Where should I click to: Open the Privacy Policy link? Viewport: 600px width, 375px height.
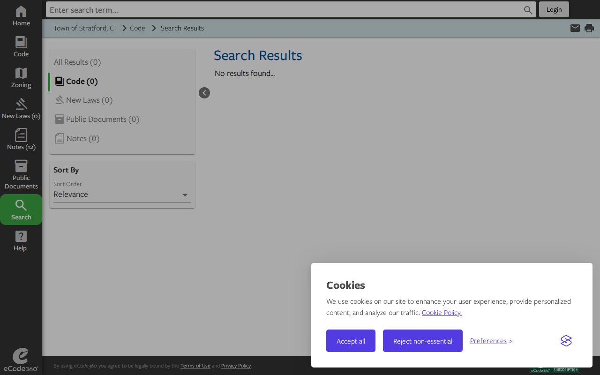coord(236,366)
